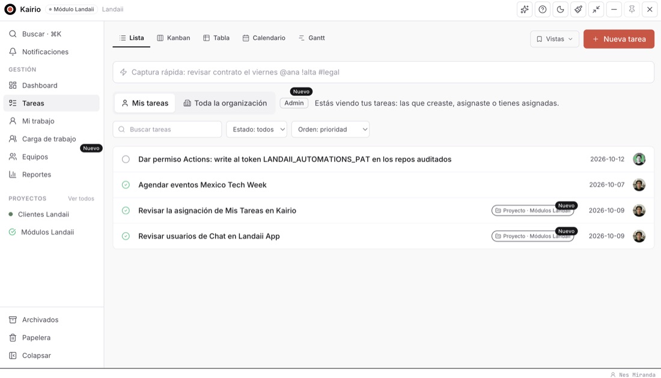Open Buscar search in sidebar
The width and height of the screenshot is (661, 378).
52,34
